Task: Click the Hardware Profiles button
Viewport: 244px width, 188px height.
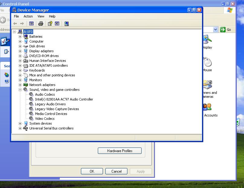Action: (x=120, y=151)
